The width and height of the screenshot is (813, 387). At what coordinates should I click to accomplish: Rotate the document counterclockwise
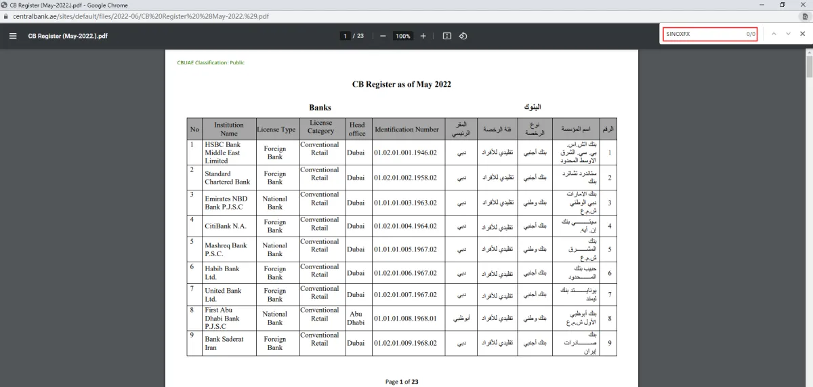(x=463, y=36)
